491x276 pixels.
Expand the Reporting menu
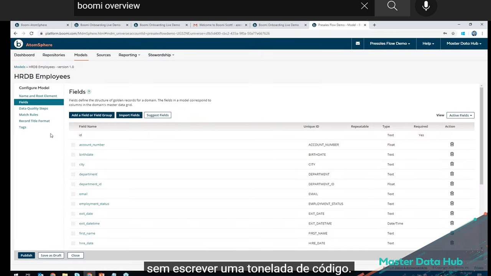pos(129,55)
